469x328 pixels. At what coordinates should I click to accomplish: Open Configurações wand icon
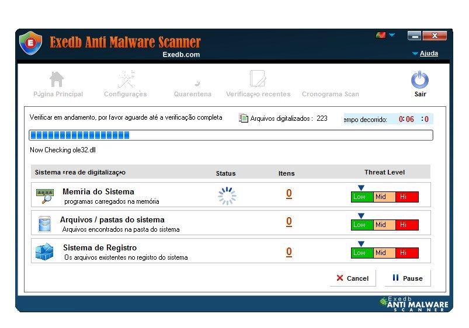(126, 79)
